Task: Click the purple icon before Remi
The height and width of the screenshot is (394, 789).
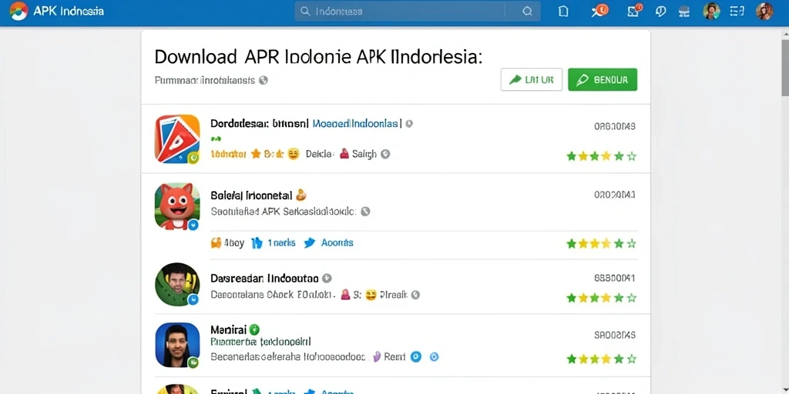Action: tap(376, 357)
